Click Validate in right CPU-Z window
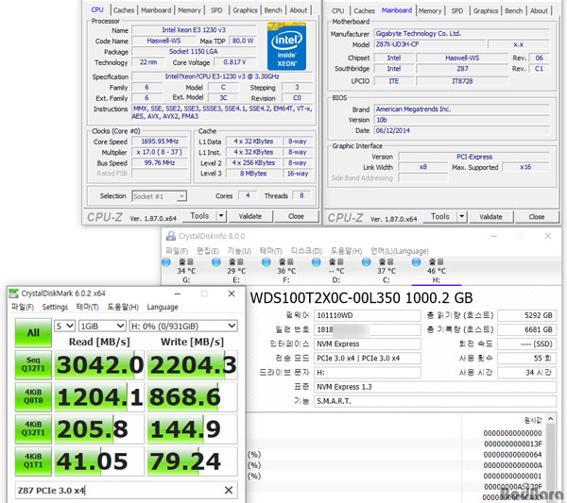 (x=490, y=217)
